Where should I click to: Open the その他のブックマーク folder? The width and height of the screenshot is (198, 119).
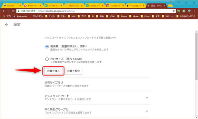(186, 16)
